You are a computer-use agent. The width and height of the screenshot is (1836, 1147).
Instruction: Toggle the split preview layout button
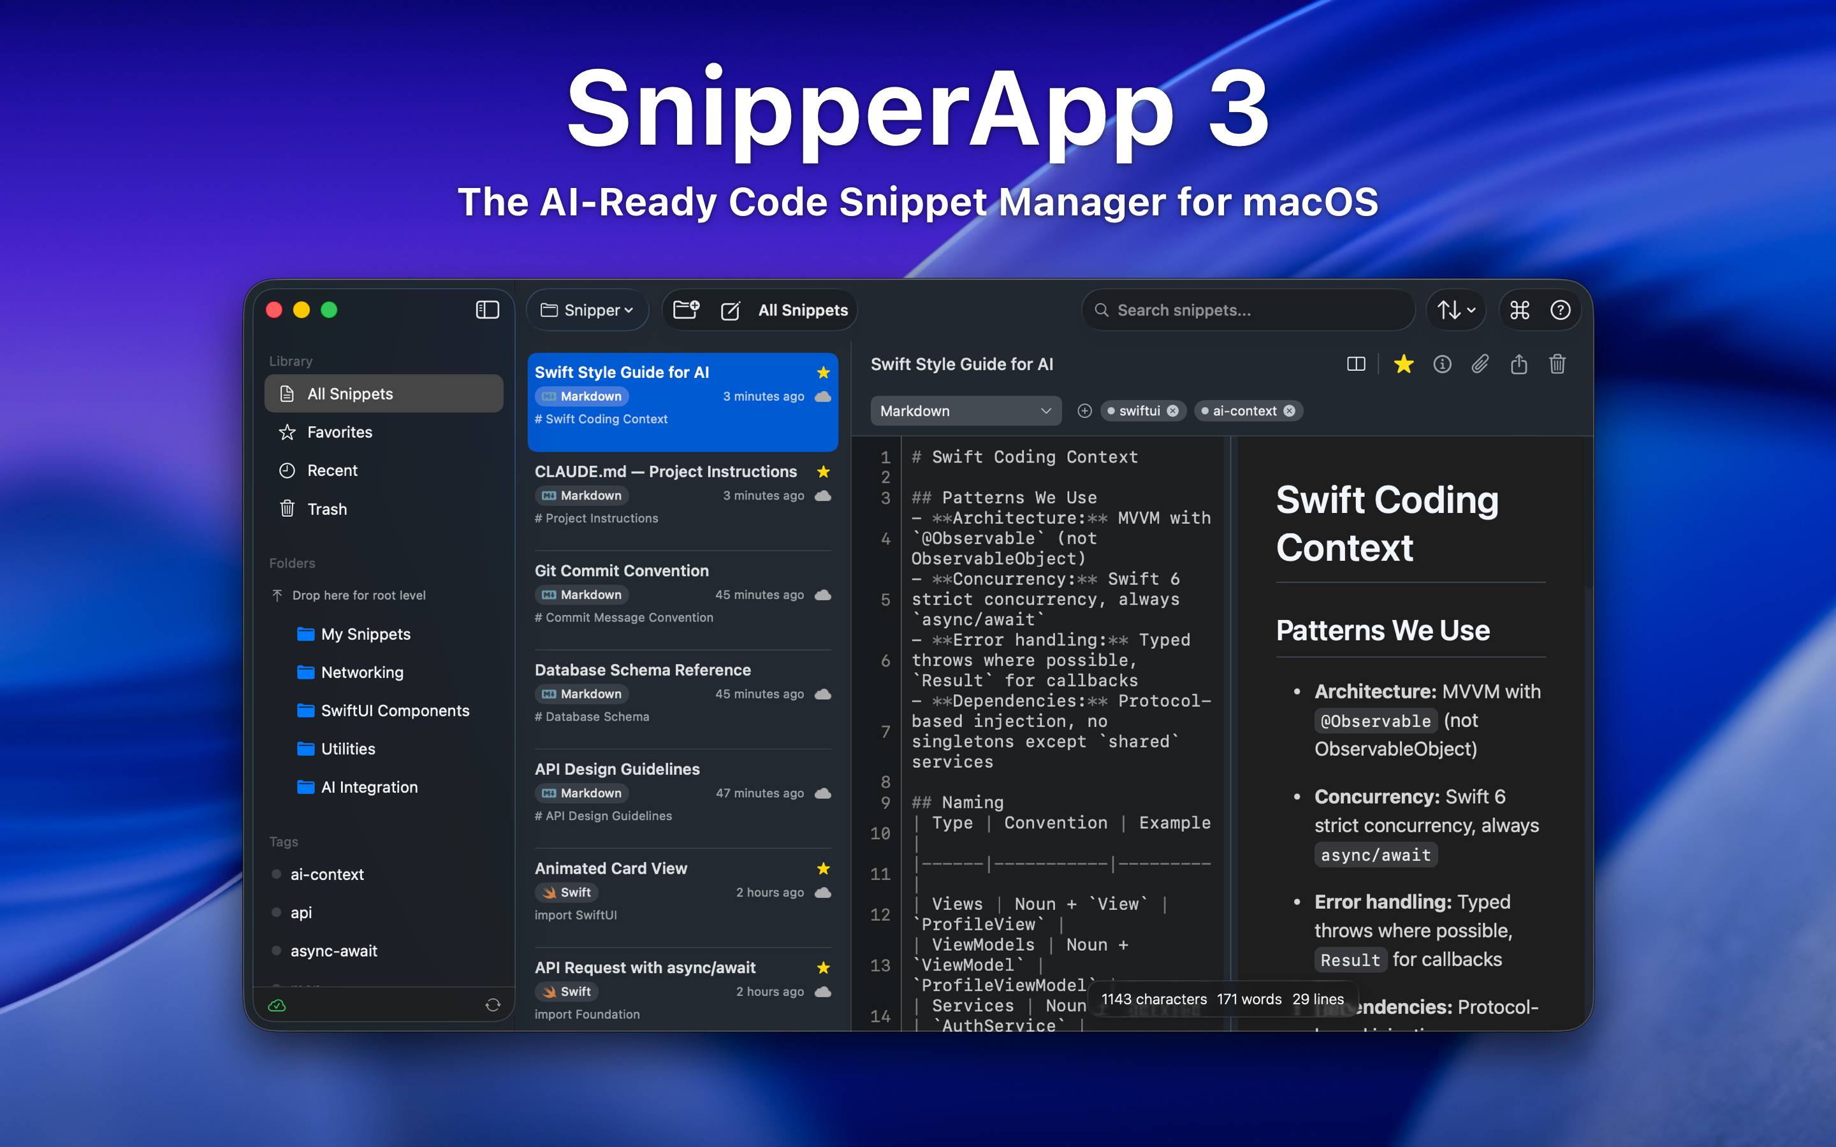(1356, 364)
